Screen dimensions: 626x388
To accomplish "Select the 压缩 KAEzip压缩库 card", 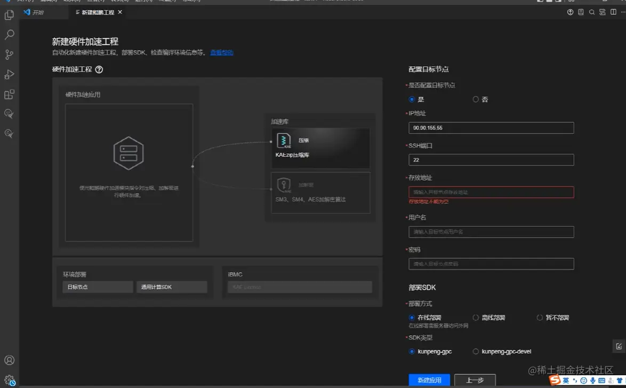I will [320, 148].
